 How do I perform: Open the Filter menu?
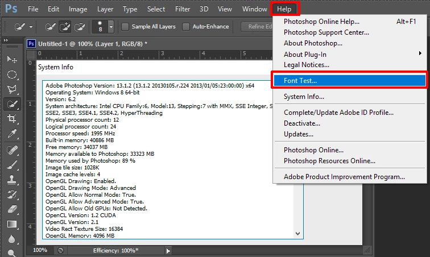click(183, 9)
